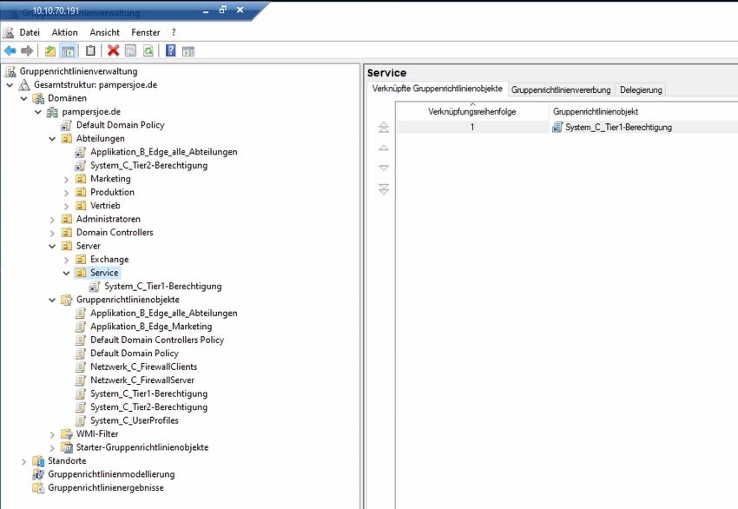Image resolution: width=738 pixels, height=509 pixels.
Task: Select System_C_Tier1-Berechtigung link under Service
Action: coord(163,287)
